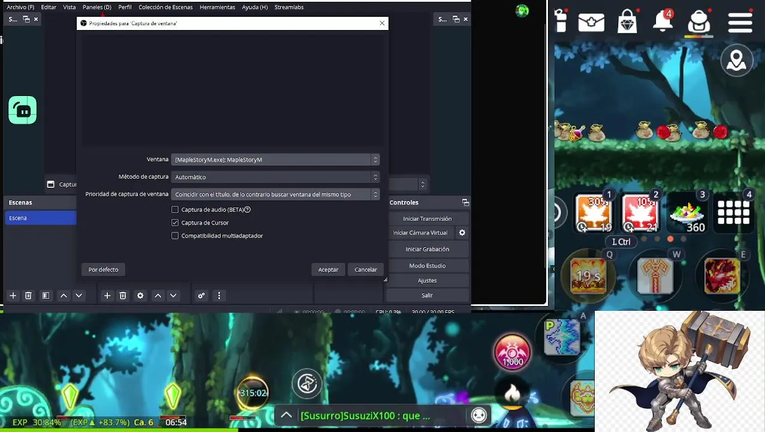
Task: Open the Ventana window selection dropdown
Action: [275, 160]
